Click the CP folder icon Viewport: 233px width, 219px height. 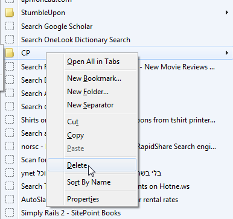coord(10,53)
